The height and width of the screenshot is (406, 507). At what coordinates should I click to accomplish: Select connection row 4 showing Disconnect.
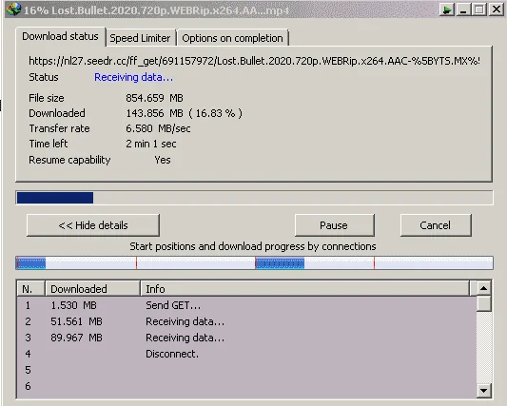point(246,354)
